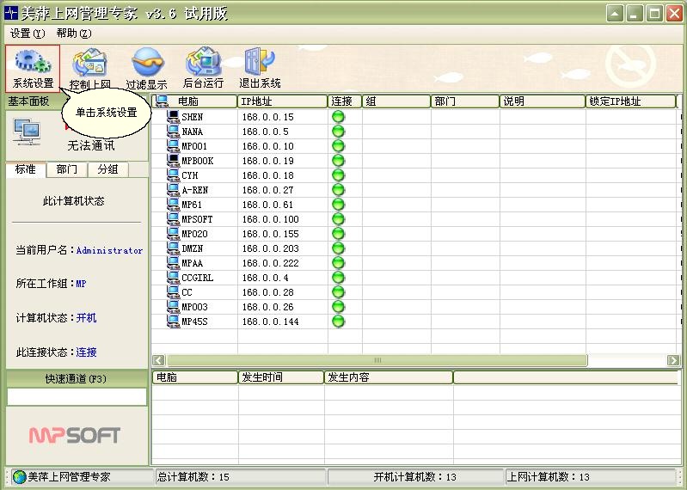
Task: Click the network computers icon in 基本面板
Action: [x=27, y=132]
